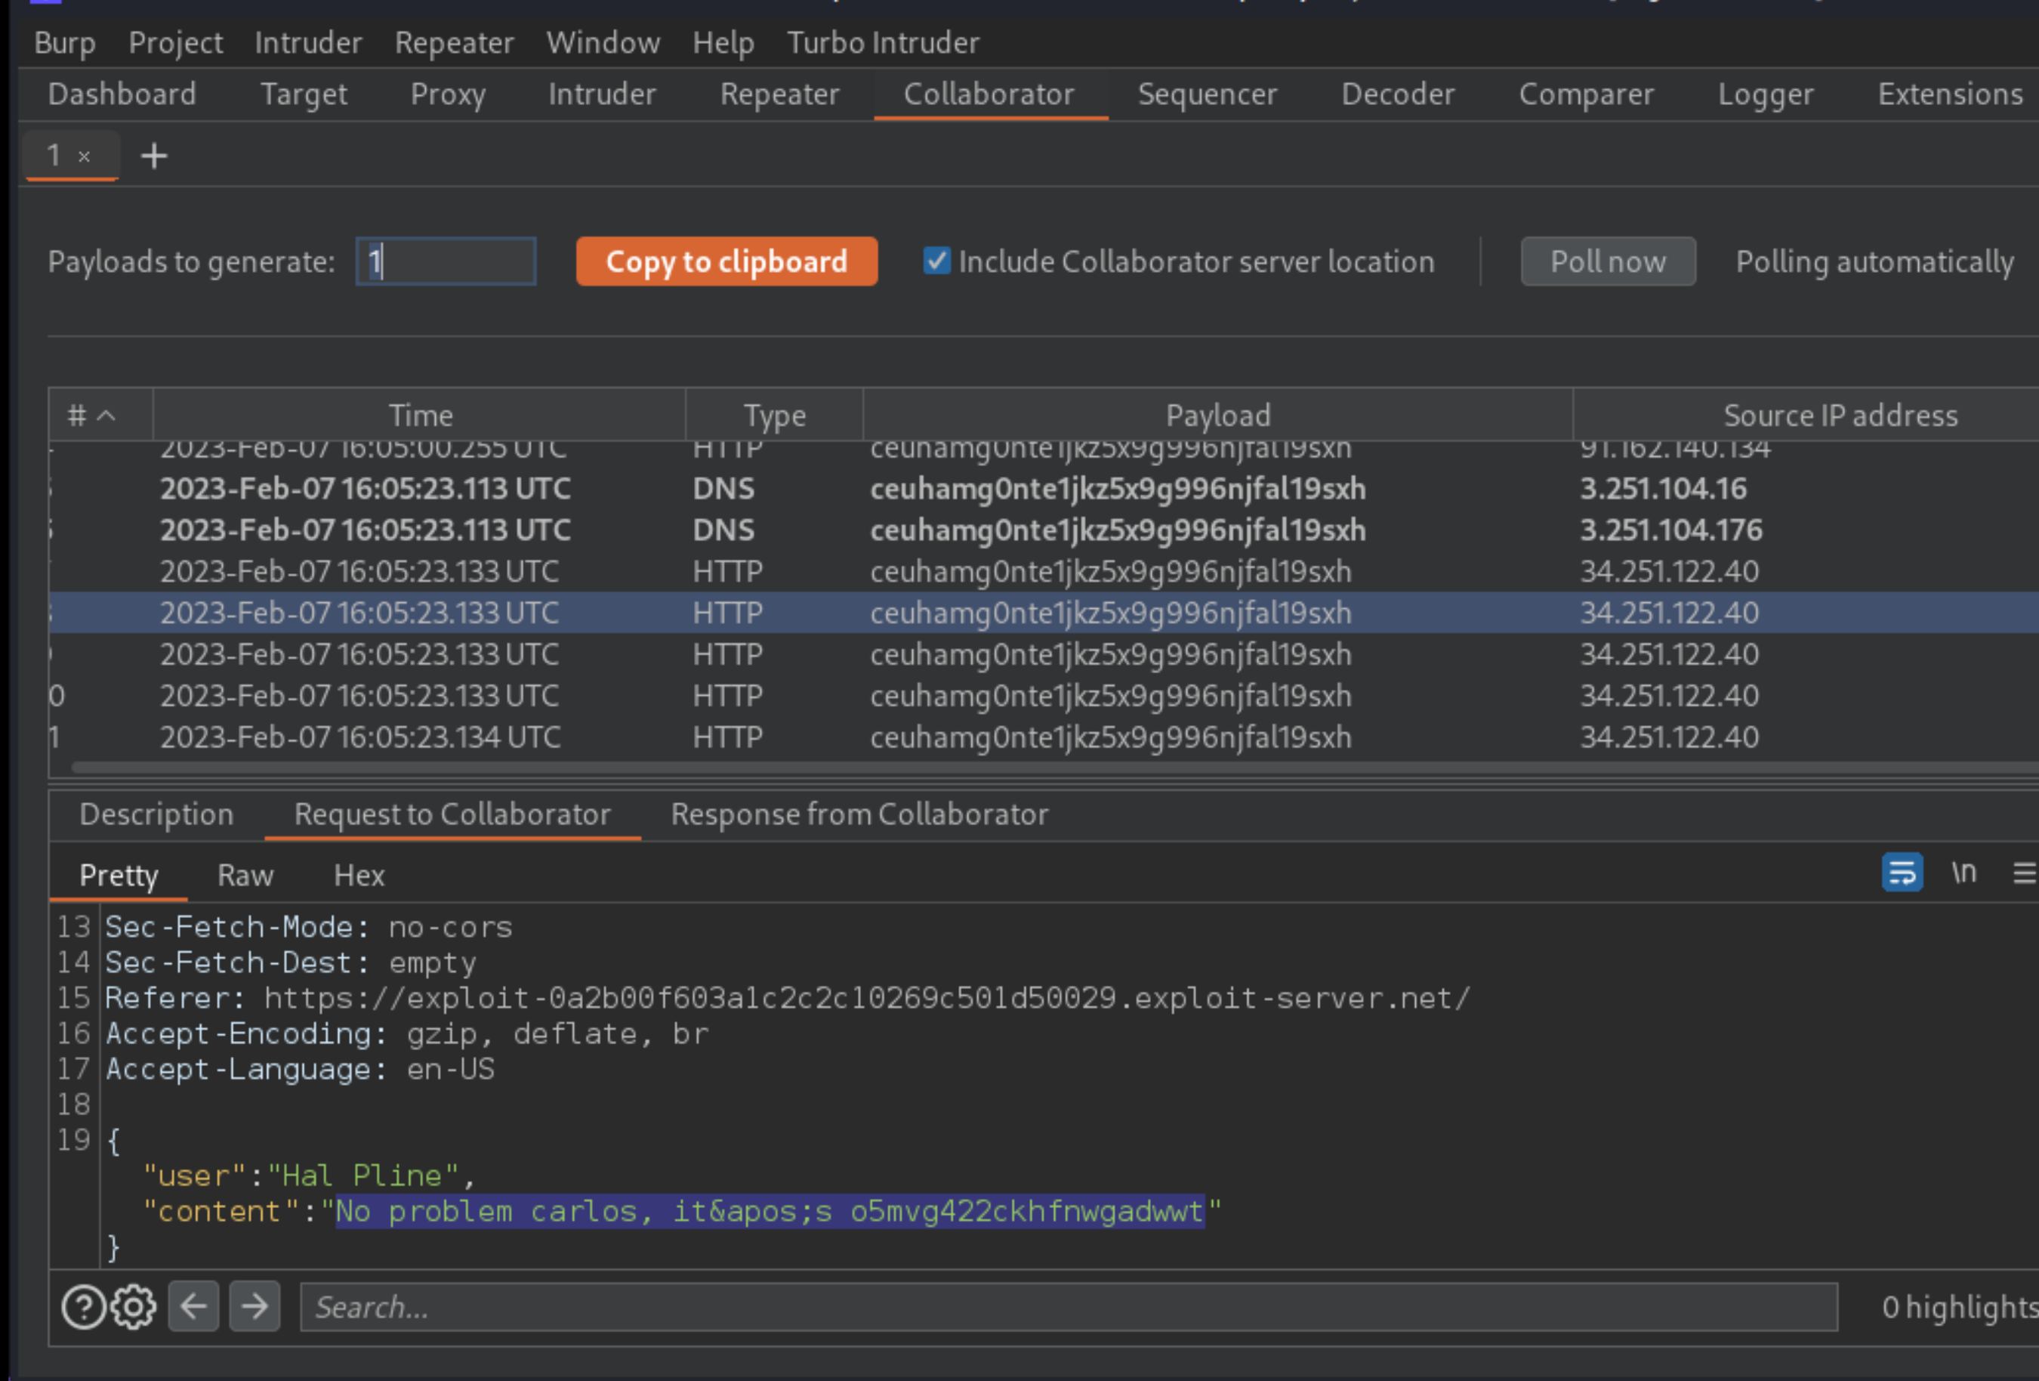Click the Accept-Encoding header line

(406, 1033)
